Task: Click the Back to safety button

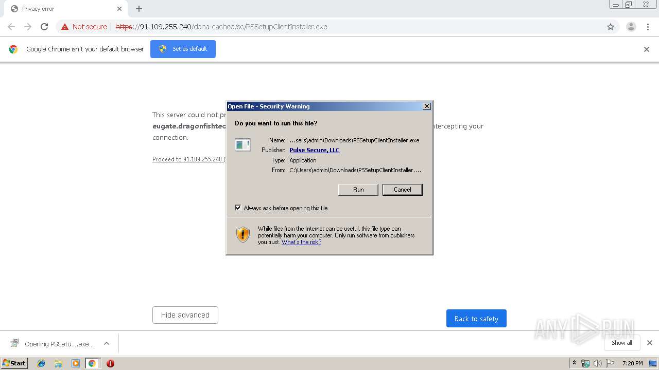Action: [x=476, y=319]
